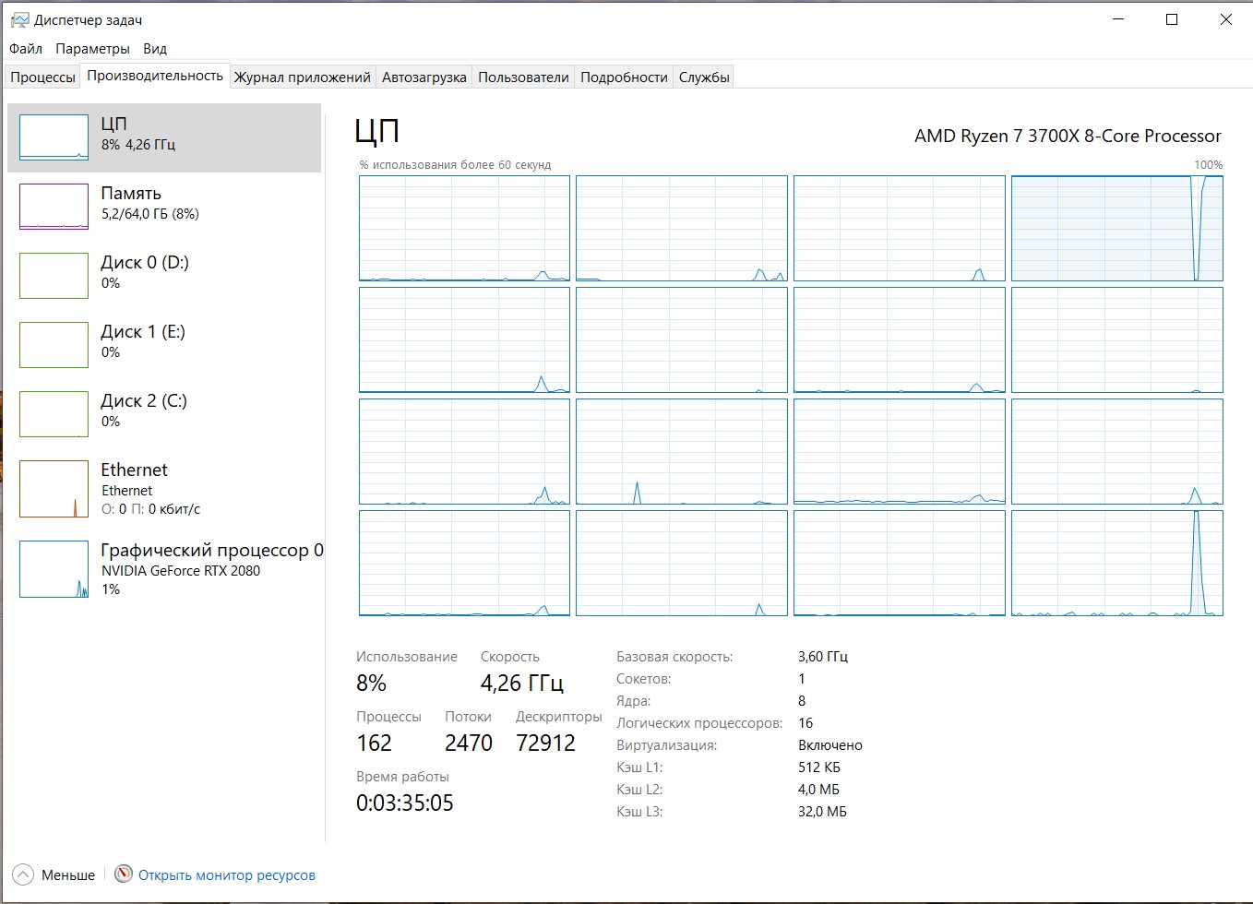Select the Ethernet graph in sidebar
Screen dimensions: 1253x904
pos(54,489)
